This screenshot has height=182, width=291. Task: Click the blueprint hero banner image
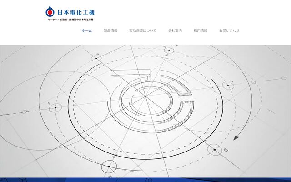point(145,111)
